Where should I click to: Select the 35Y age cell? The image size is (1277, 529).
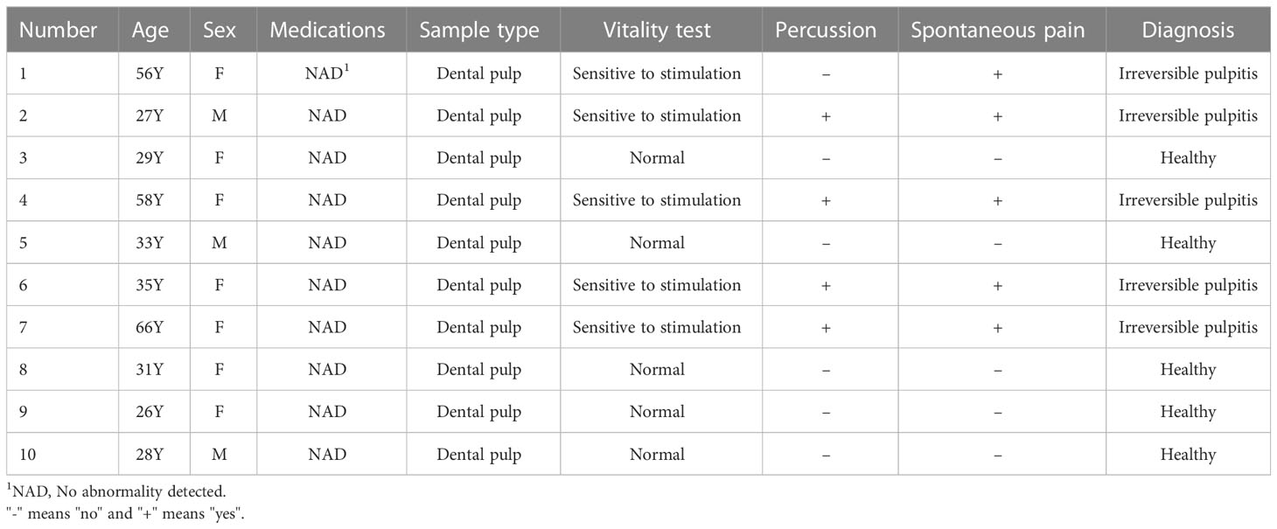coord(151,285)
